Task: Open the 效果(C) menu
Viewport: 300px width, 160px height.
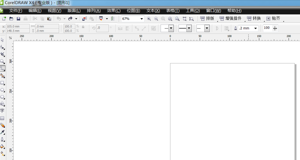Action: [114, 11]
